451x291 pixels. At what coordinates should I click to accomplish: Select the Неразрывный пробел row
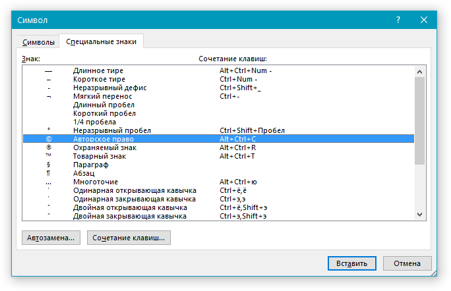pos(219,130)
